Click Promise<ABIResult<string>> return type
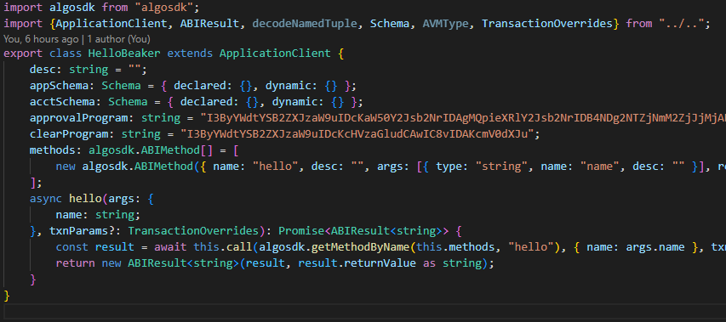Viewport: 726px width, 322px height. (x=363, y=231)
